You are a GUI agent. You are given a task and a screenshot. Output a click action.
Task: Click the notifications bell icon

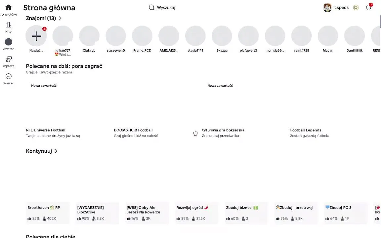coord(368,8)
